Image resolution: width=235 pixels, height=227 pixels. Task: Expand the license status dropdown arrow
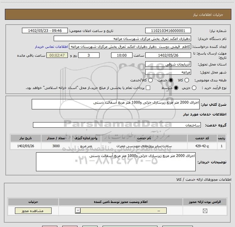[78, 211]
